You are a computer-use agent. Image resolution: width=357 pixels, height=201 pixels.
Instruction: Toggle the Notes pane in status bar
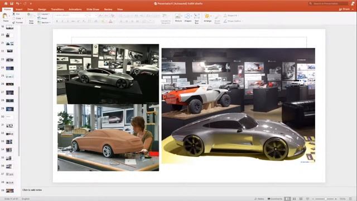[259, 199]
